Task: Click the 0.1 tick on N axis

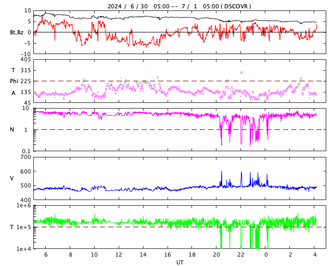Action: click(27, 151)
